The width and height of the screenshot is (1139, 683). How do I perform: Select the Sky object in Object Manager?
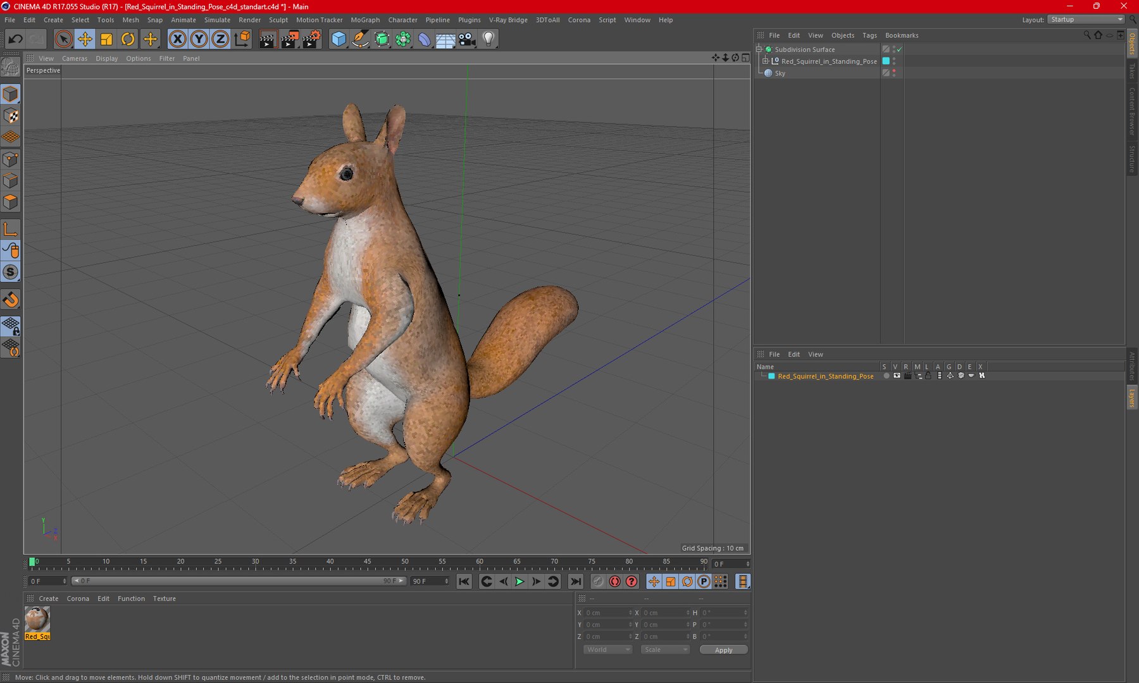pos(780,73)
